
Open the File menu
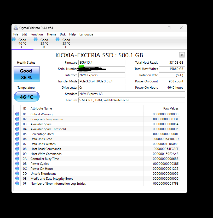16,34
